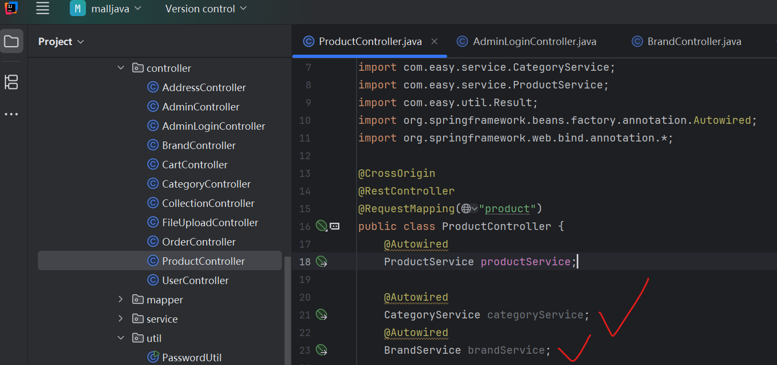
Task: Click the globe URL icon beside "product"
Action: (x=466, y=208)
